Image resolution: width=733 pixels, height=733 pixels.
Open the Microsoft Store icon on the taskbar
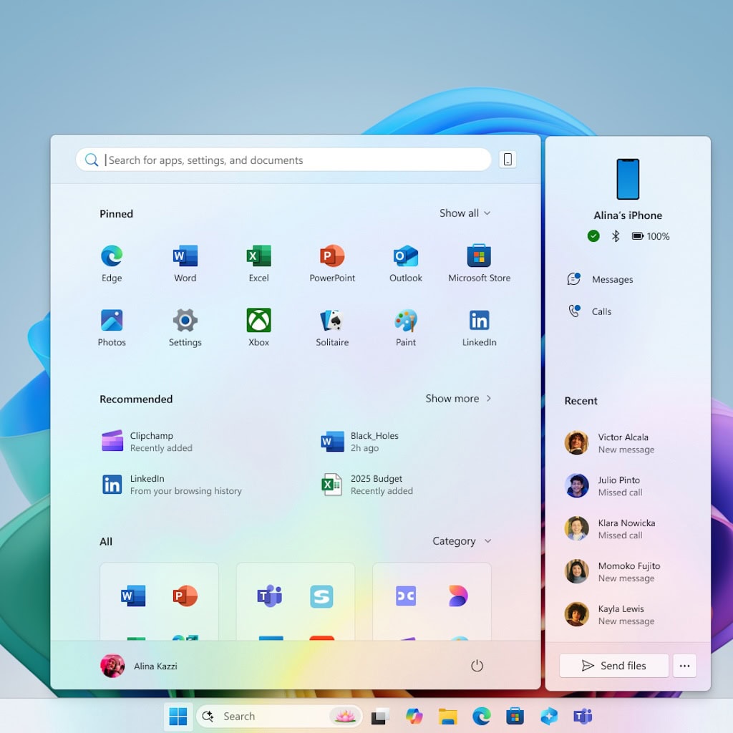click(515, 716)
